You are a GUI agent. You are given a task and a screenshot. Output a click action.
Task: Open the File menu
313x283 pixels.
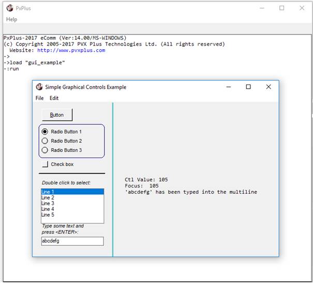(40, 98)
